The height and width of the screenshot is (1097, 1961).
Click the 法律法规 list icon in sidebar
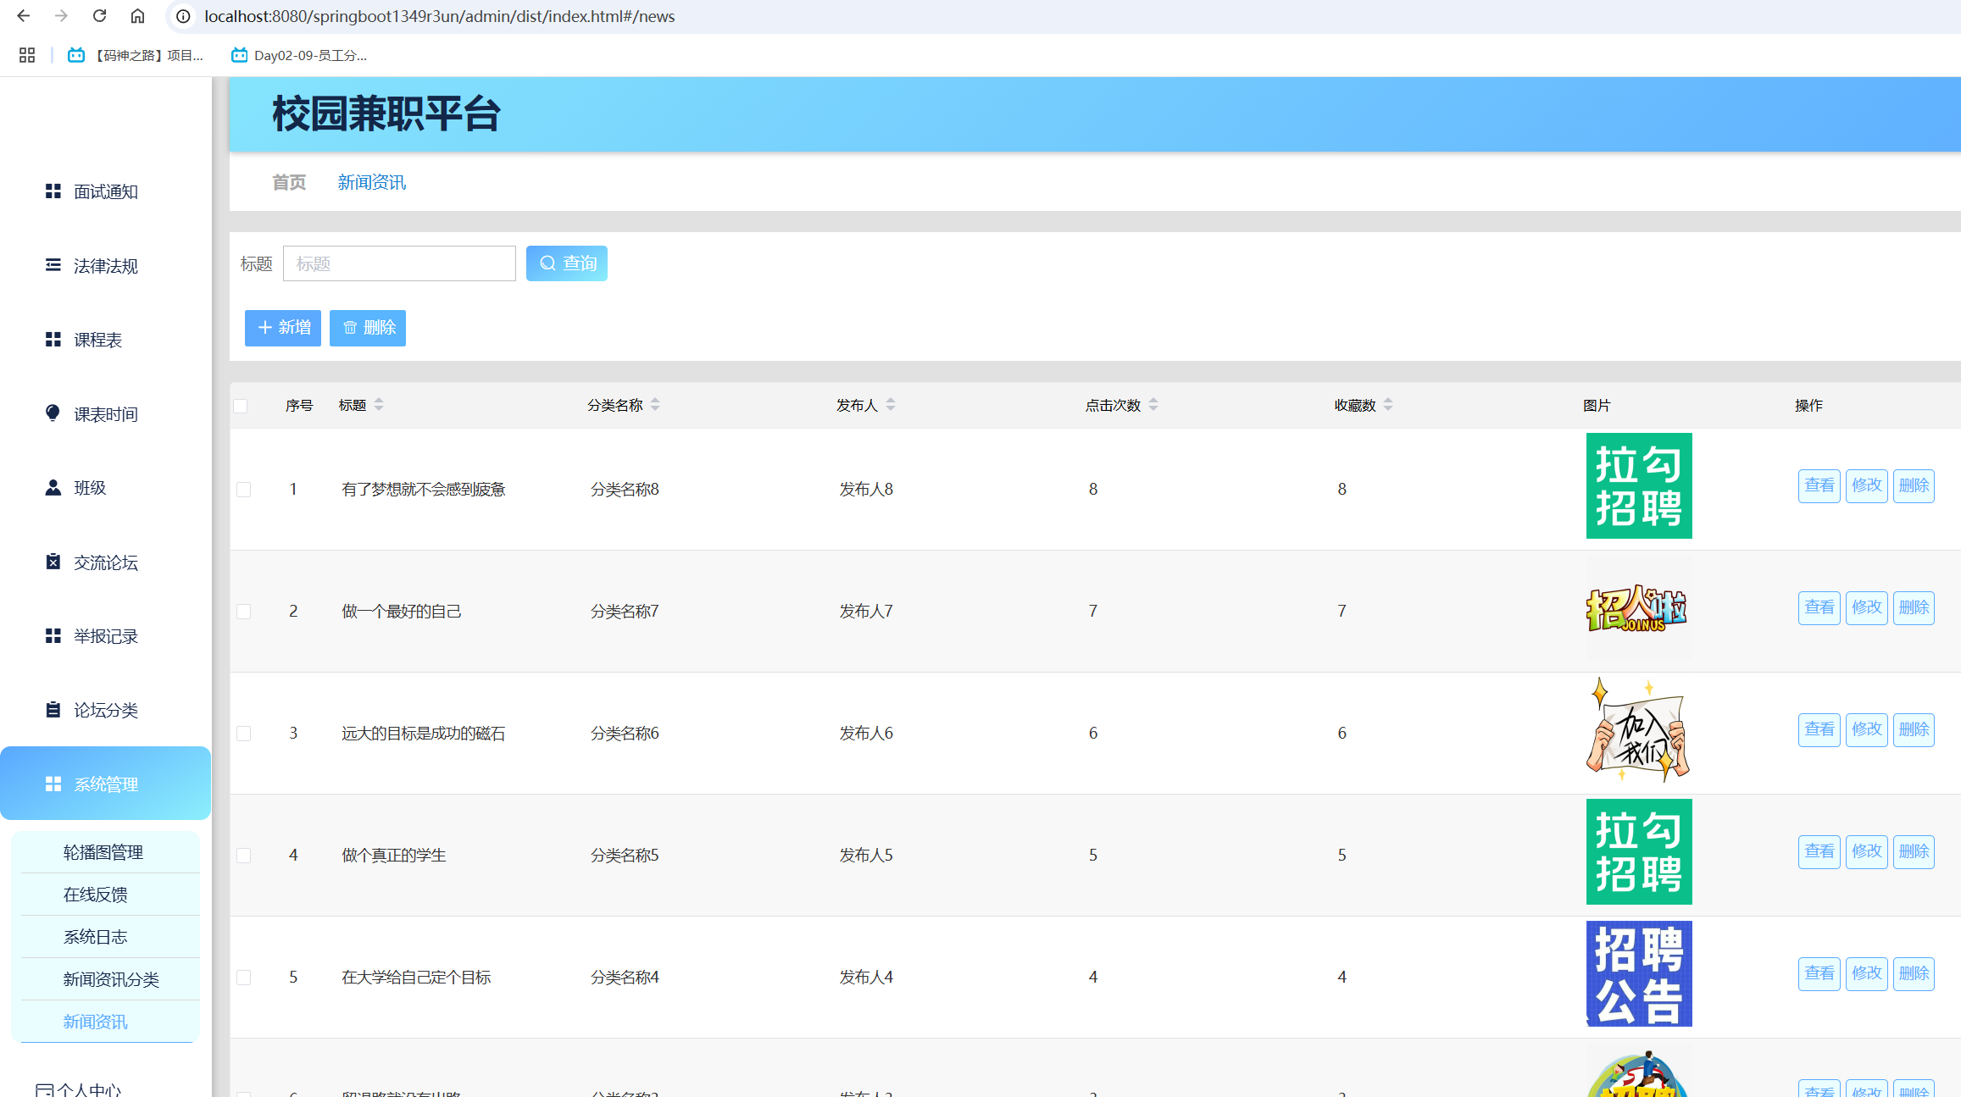(53, 265)
